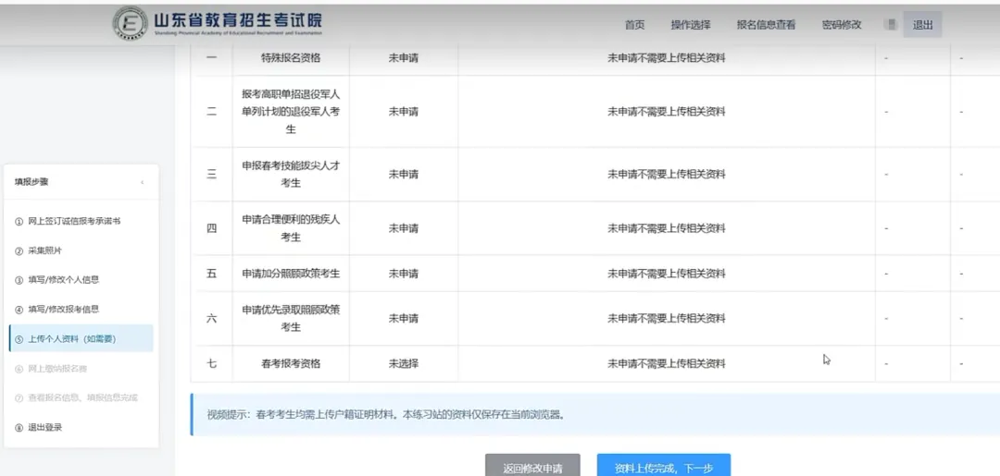Image resolution: width=1000 pixels, height=476 pixels.
Task: Click the 退出 button in header
Action: pos(922,25)
